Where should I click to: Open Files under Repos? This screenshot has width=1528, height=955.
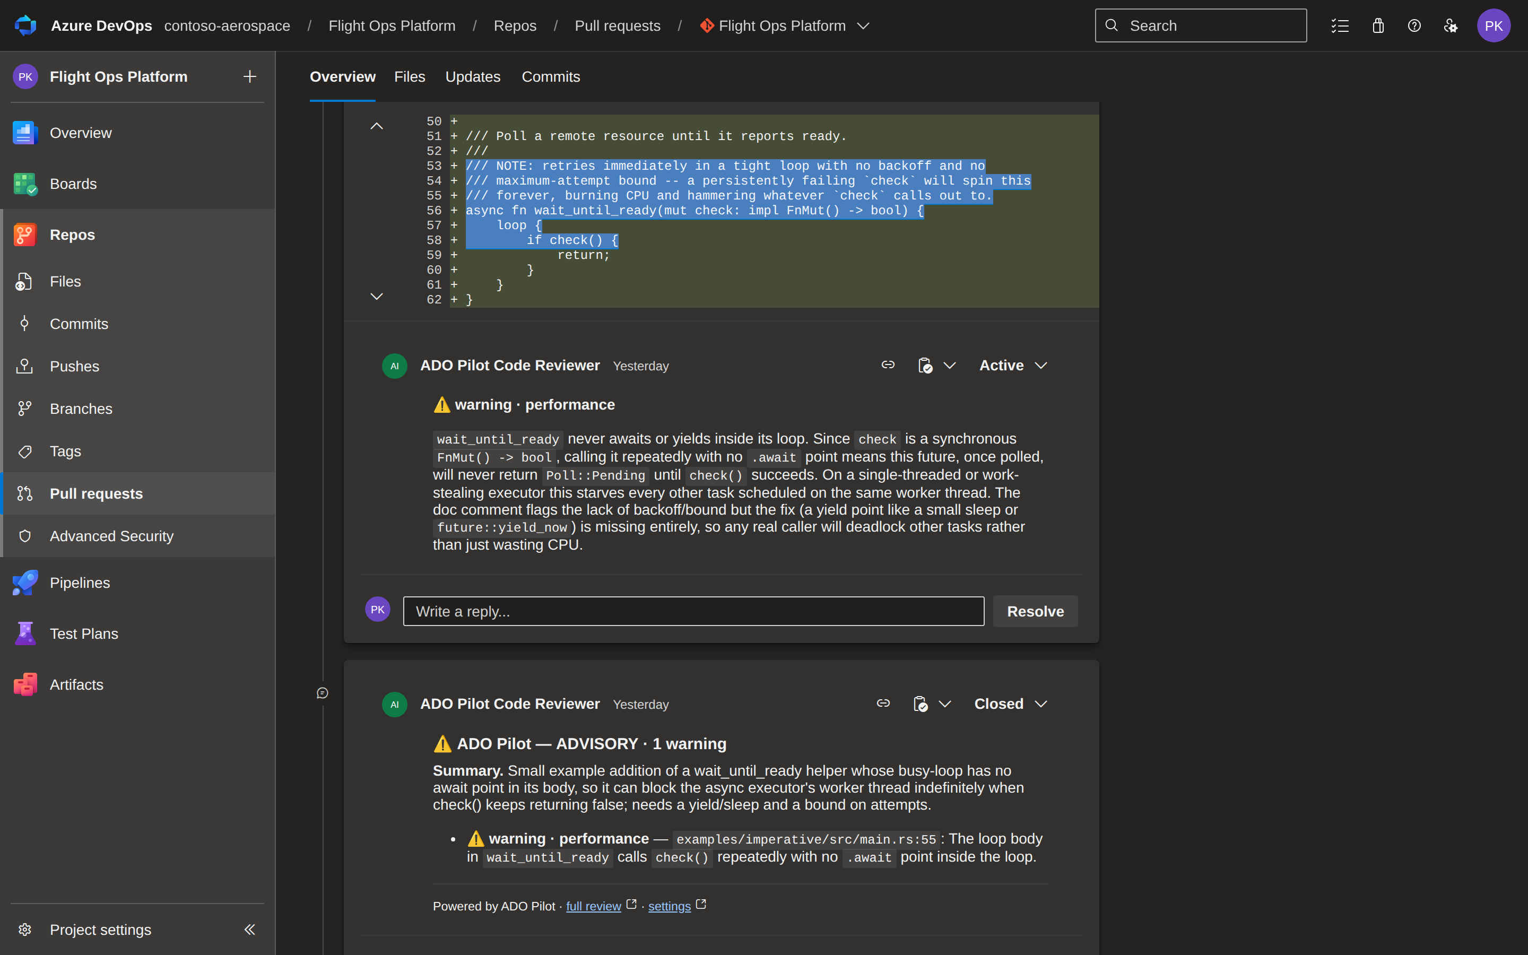point(137,282)
